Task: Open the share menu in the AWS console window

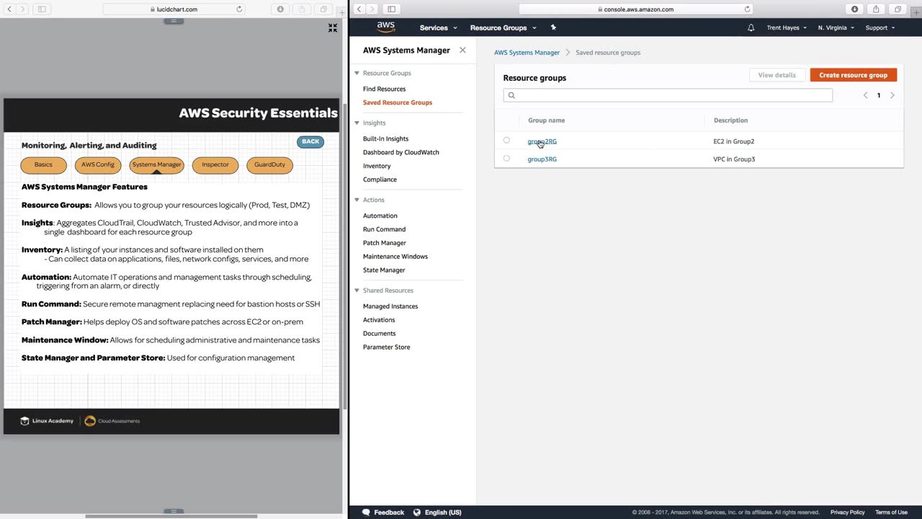Action: [x=876, y=9]
